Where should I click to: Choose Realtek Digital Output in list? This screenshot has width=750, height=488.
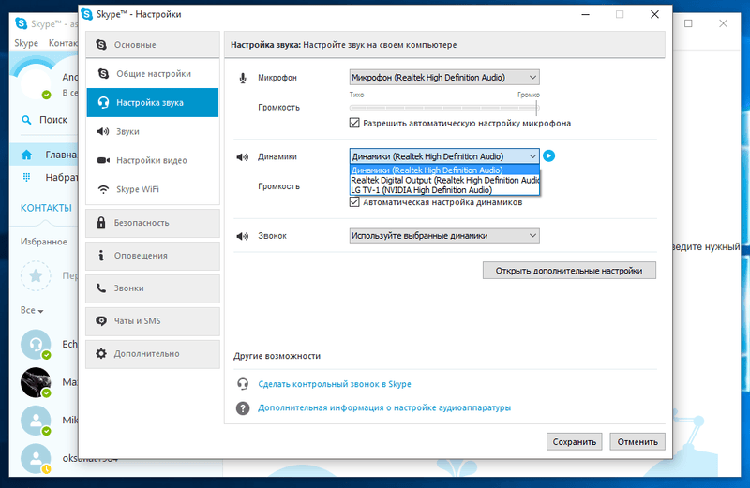[x=444, y=180]
